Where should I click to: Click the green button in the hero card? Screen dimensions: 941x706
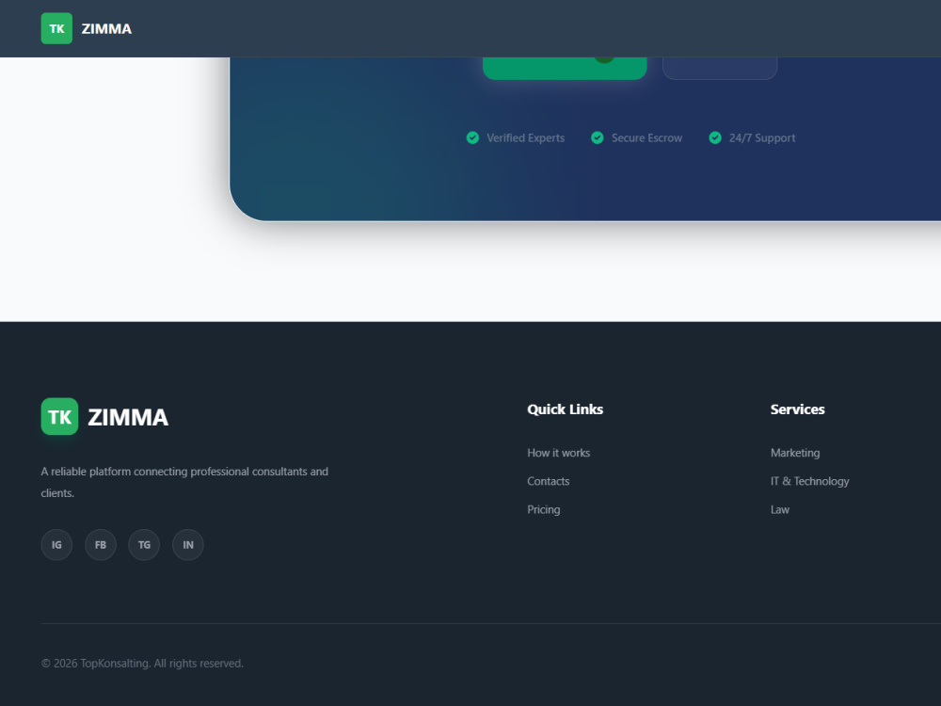[x=565, y=69]
